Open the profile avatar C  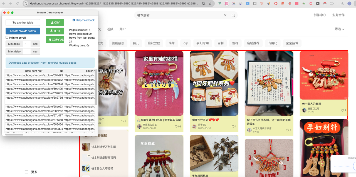[x=349, y=4]
